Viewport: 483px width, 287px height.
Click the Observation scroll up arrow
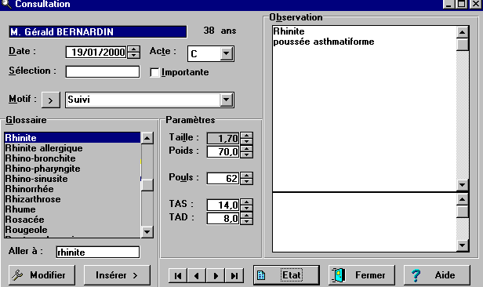[463, 32]
